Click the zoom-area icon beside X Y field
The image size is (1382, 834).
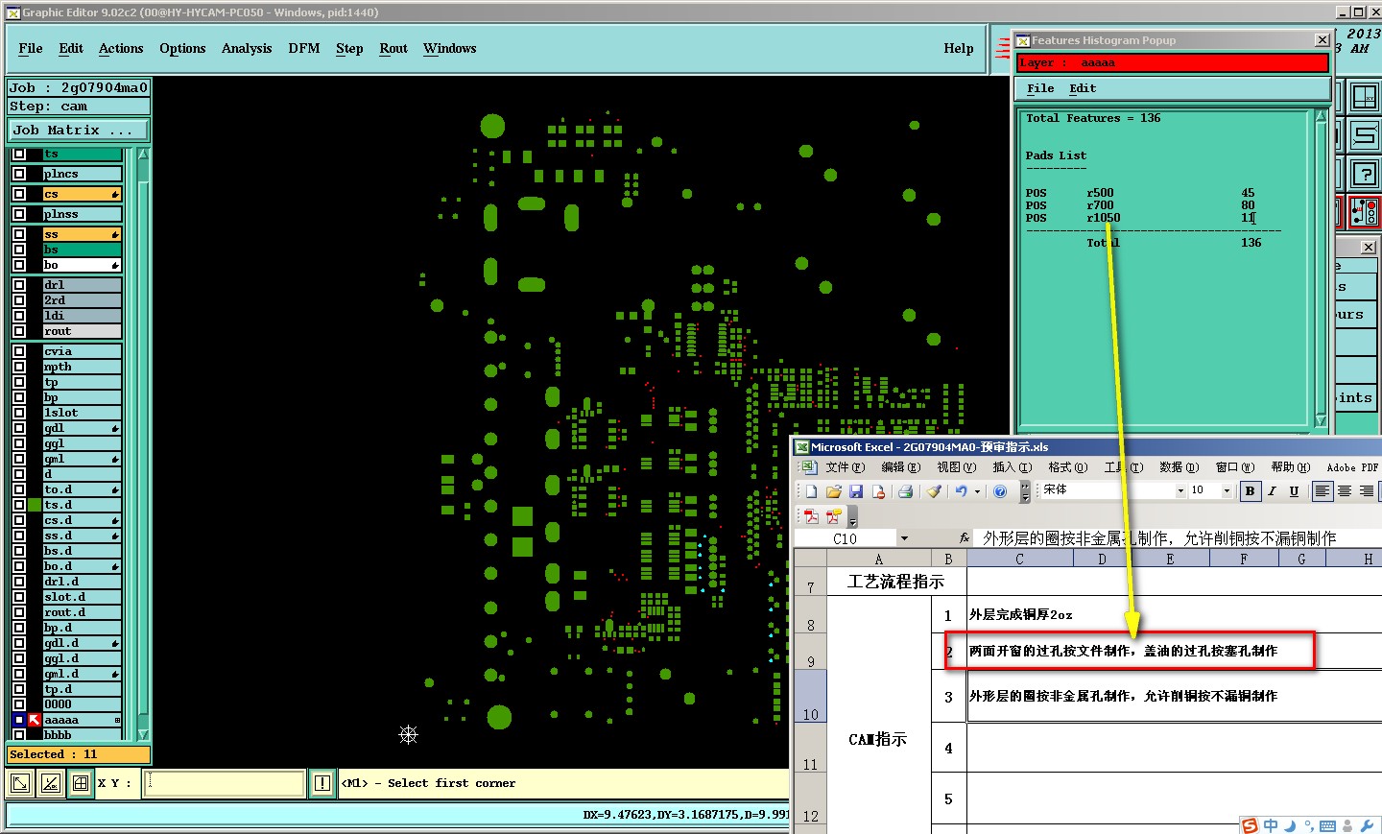pyautogui.click(x=19, y=784)
